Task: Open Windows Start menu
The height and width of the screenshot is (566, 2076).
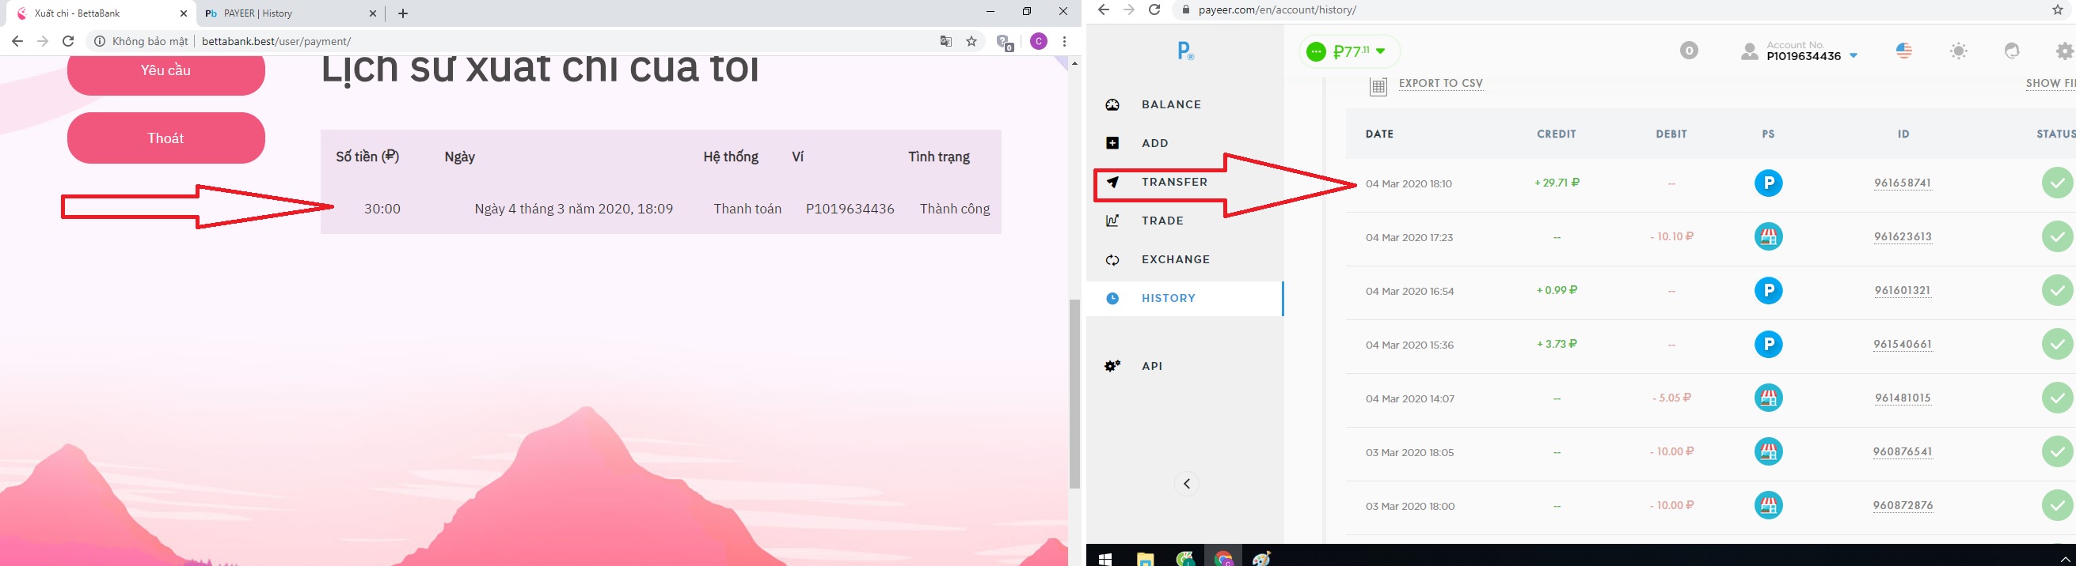Action: coord(1105,558)
